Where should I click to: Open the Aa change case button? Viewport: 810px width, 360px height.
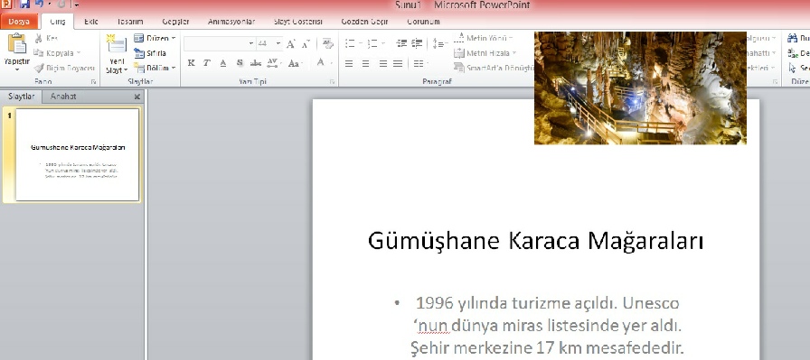tap(295, 63)
